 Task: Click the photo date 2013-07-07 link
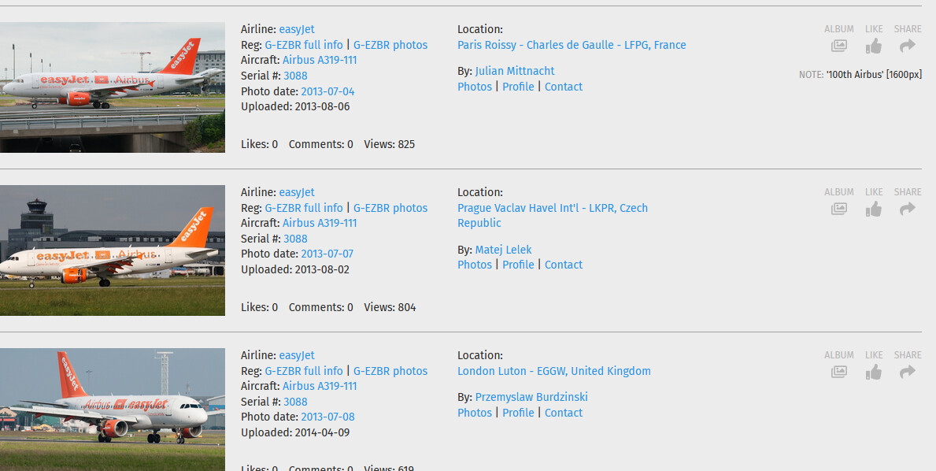click(327, 254)
